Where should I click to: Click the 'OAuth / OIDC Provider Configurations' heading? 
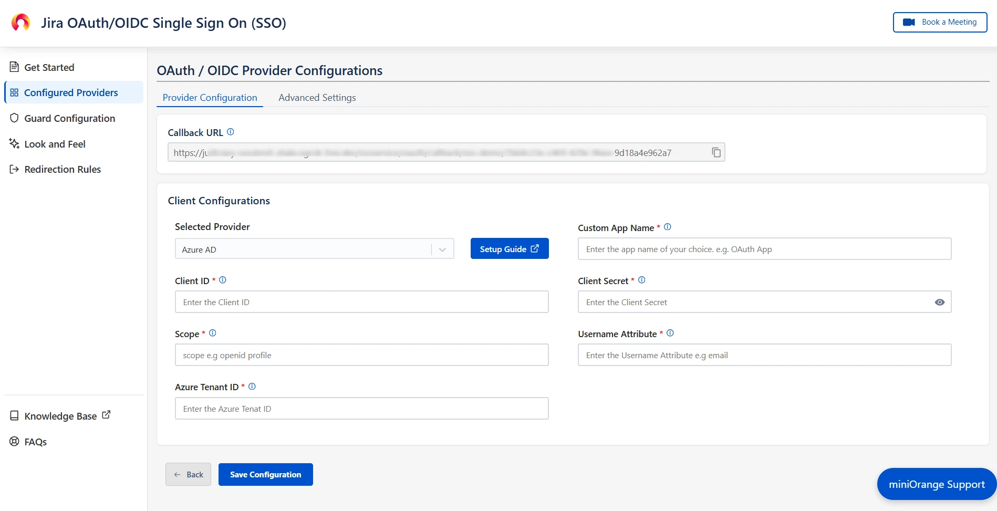coord(269,70)
